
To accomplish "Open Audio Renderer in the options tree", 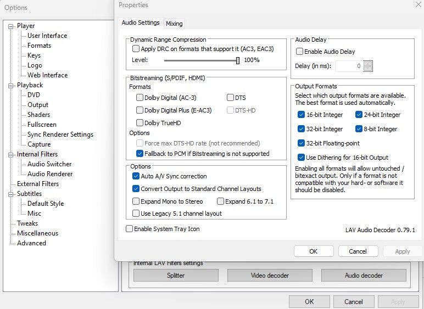I will pyautogui.click(x=50, y=173).
